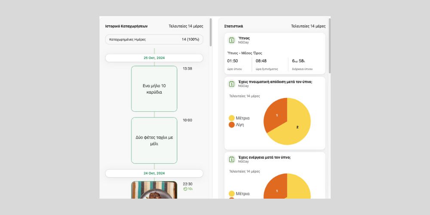This screenshot has width=430, height=215.
Task: Expand the Καταχωρημένες Ημέρες summary bar
Action: pos(154,40)
